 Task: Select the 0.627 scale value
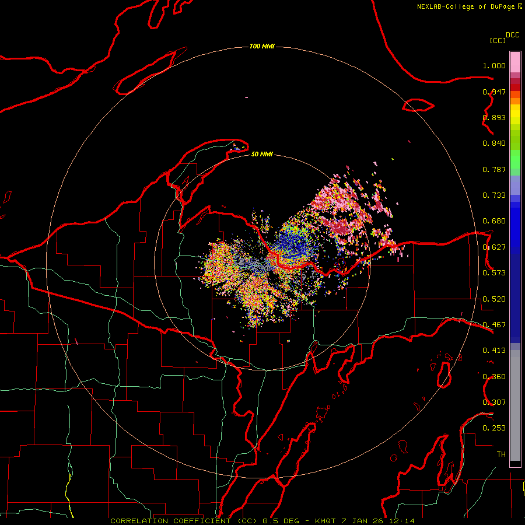[x=494, y=247]
